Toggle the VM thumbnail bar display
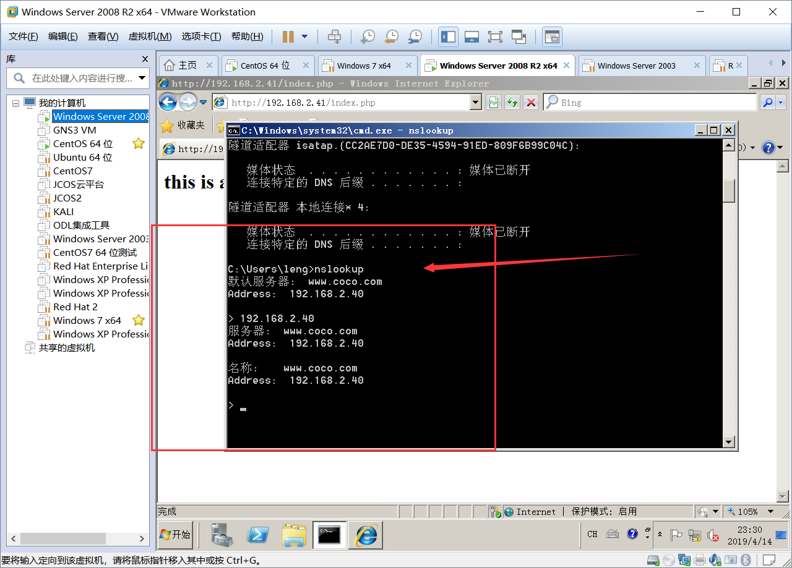 471,36
